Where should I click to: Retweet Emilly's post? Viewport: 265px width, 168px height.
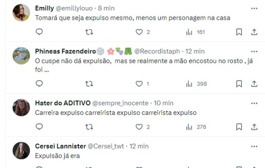89,32
